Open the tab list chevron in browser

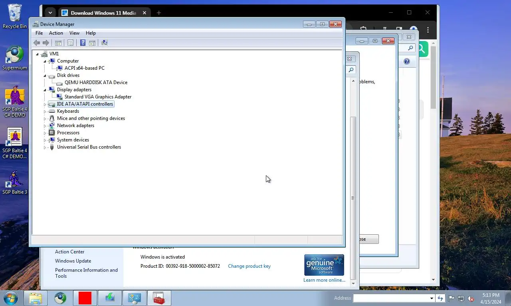[x=50, y=13]
